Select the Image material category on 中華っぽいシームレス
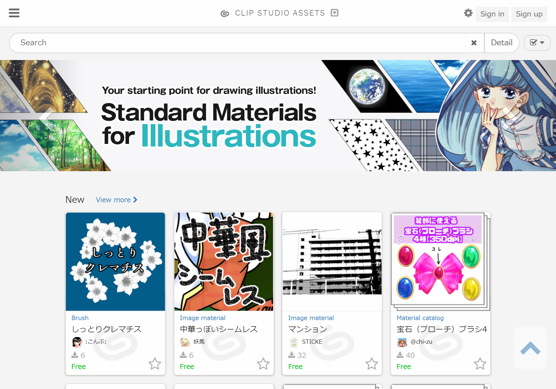The height and width of the screenshot is (389, 556). [202, 318]
